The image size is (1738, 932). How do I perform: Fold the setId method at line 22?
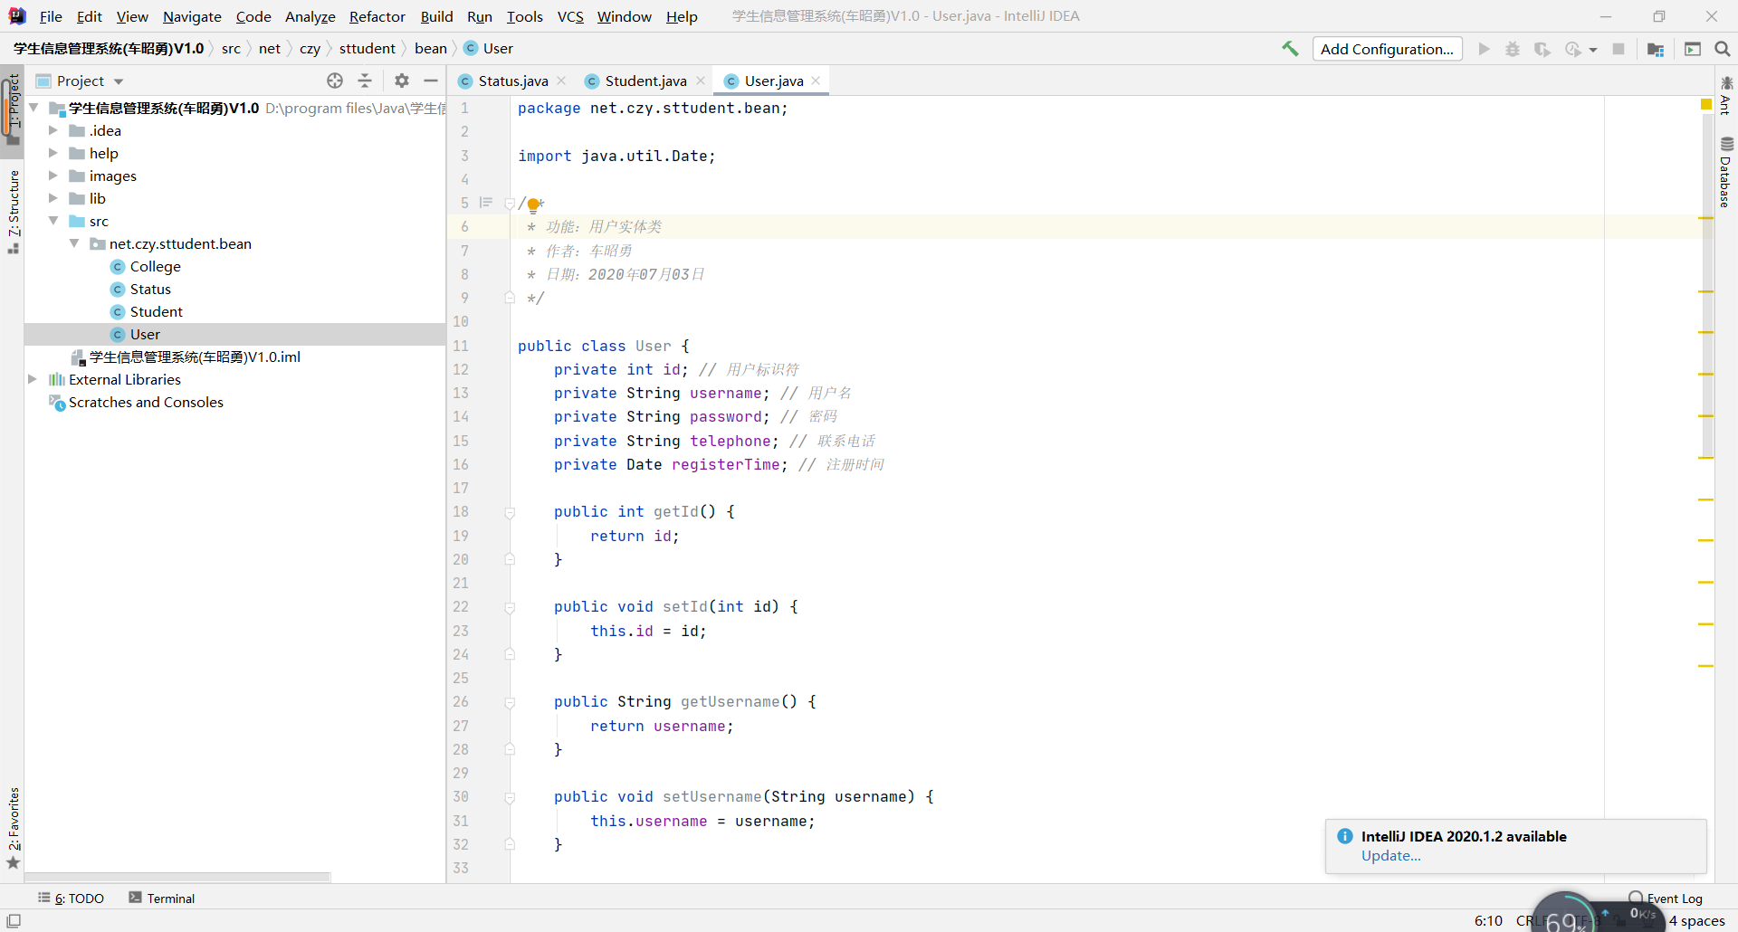(x=510, y=608)
